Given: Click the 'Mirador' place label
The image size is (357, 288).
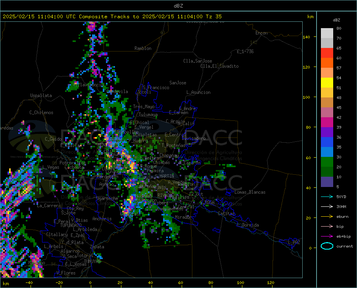Looking at the screenshot, I should tap(183, 217).
